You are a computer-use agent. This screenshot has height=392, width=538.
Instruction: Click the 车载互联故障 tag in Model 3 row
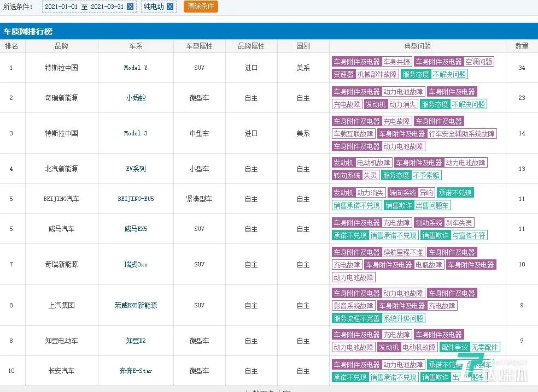353,134
